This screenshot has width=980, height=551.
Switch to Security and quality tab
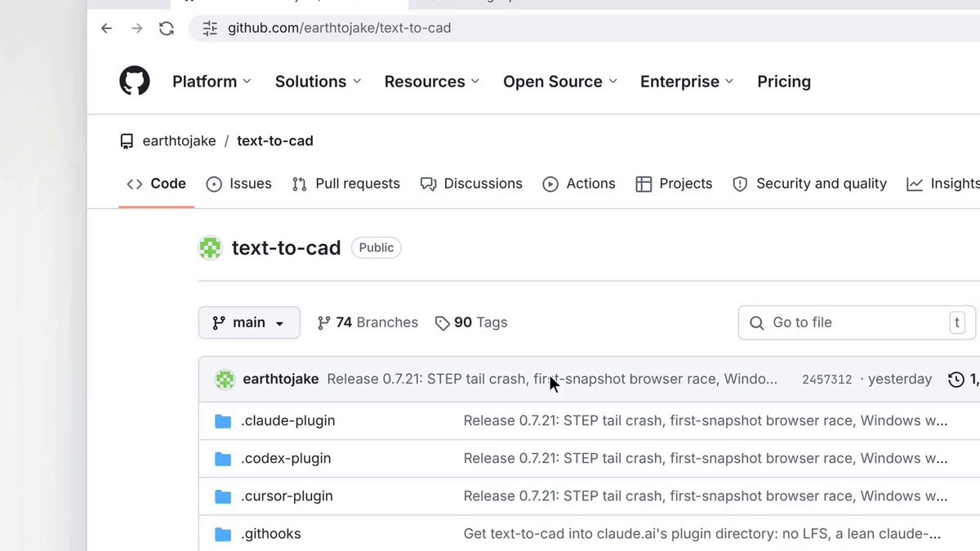click(809, 184)
